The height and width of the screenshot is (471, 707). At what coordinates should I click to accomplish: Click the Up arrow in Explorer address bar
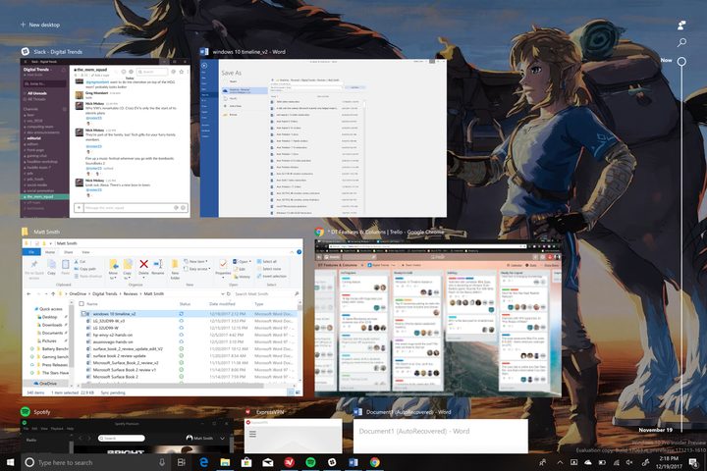53,293
